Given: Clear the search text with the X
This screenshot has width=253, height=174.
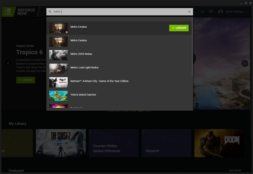Looking at the screenshot, I should 189,12.
